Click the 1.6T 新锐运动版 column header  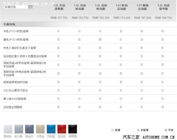tap(142, 7)
